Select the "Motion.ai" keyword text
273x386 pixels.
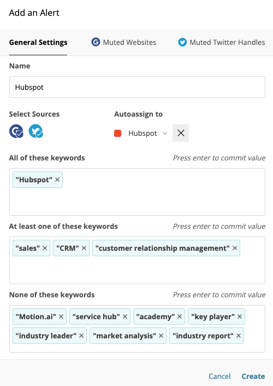pyautogui.click(x=36, y=316)
